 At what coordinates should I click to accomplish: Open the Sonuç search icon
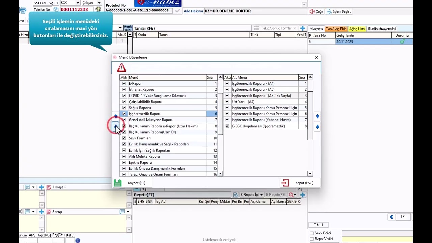(48, 212)
